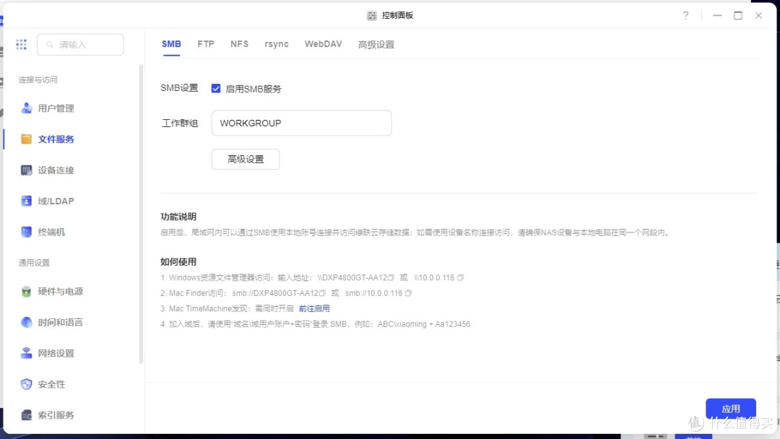Click the Domain/LDAP icon

[x=27, y=201]
